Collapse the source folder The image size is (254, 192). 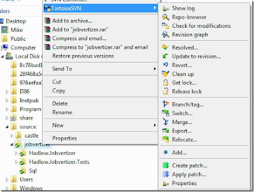7,127
